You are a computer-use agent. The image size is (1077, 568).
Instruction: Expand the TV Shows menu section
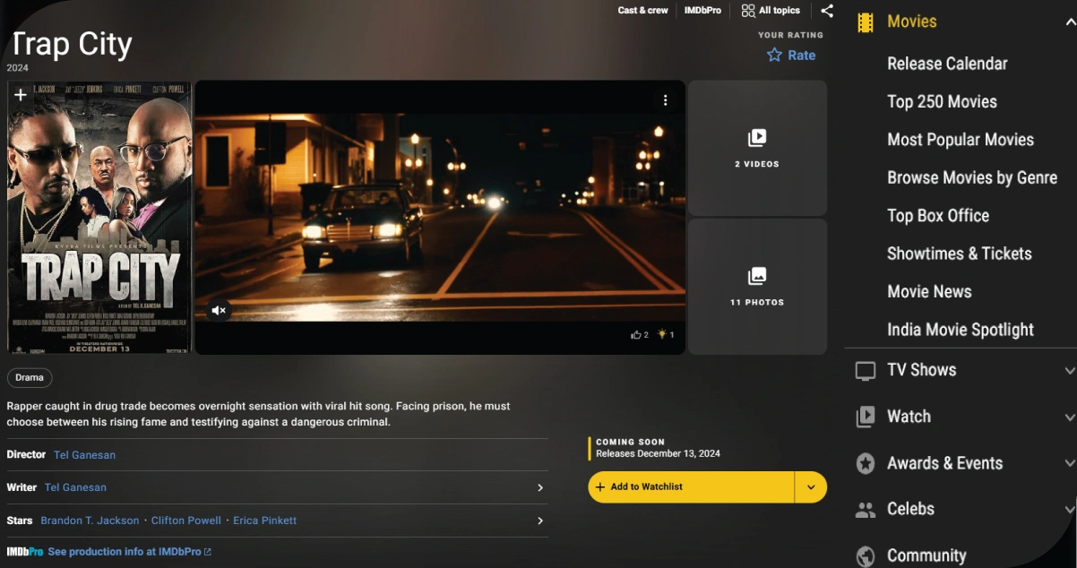point(1069,370)
